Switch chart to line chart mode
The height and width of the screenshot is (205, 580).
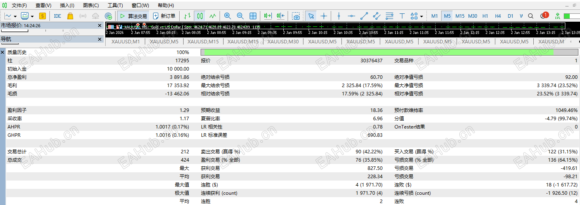pyautogui.click(x=213, y=16)
